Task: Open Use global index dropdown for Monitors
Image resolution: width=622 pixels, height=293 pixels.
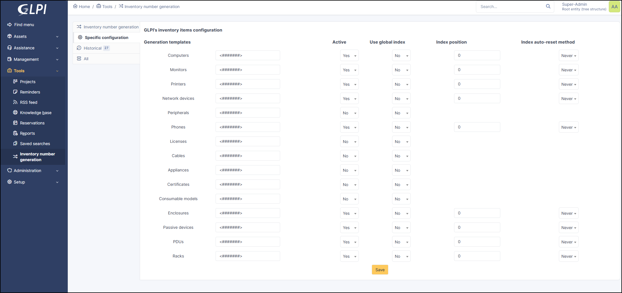Action: (401, 70)
